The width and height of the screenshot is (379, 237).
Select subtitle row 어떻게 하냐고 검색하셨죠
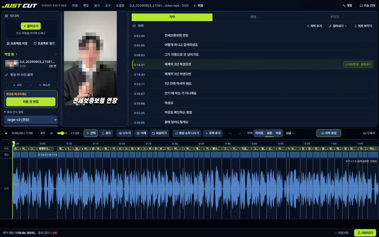pyautogui.click(x=253, y=45)
